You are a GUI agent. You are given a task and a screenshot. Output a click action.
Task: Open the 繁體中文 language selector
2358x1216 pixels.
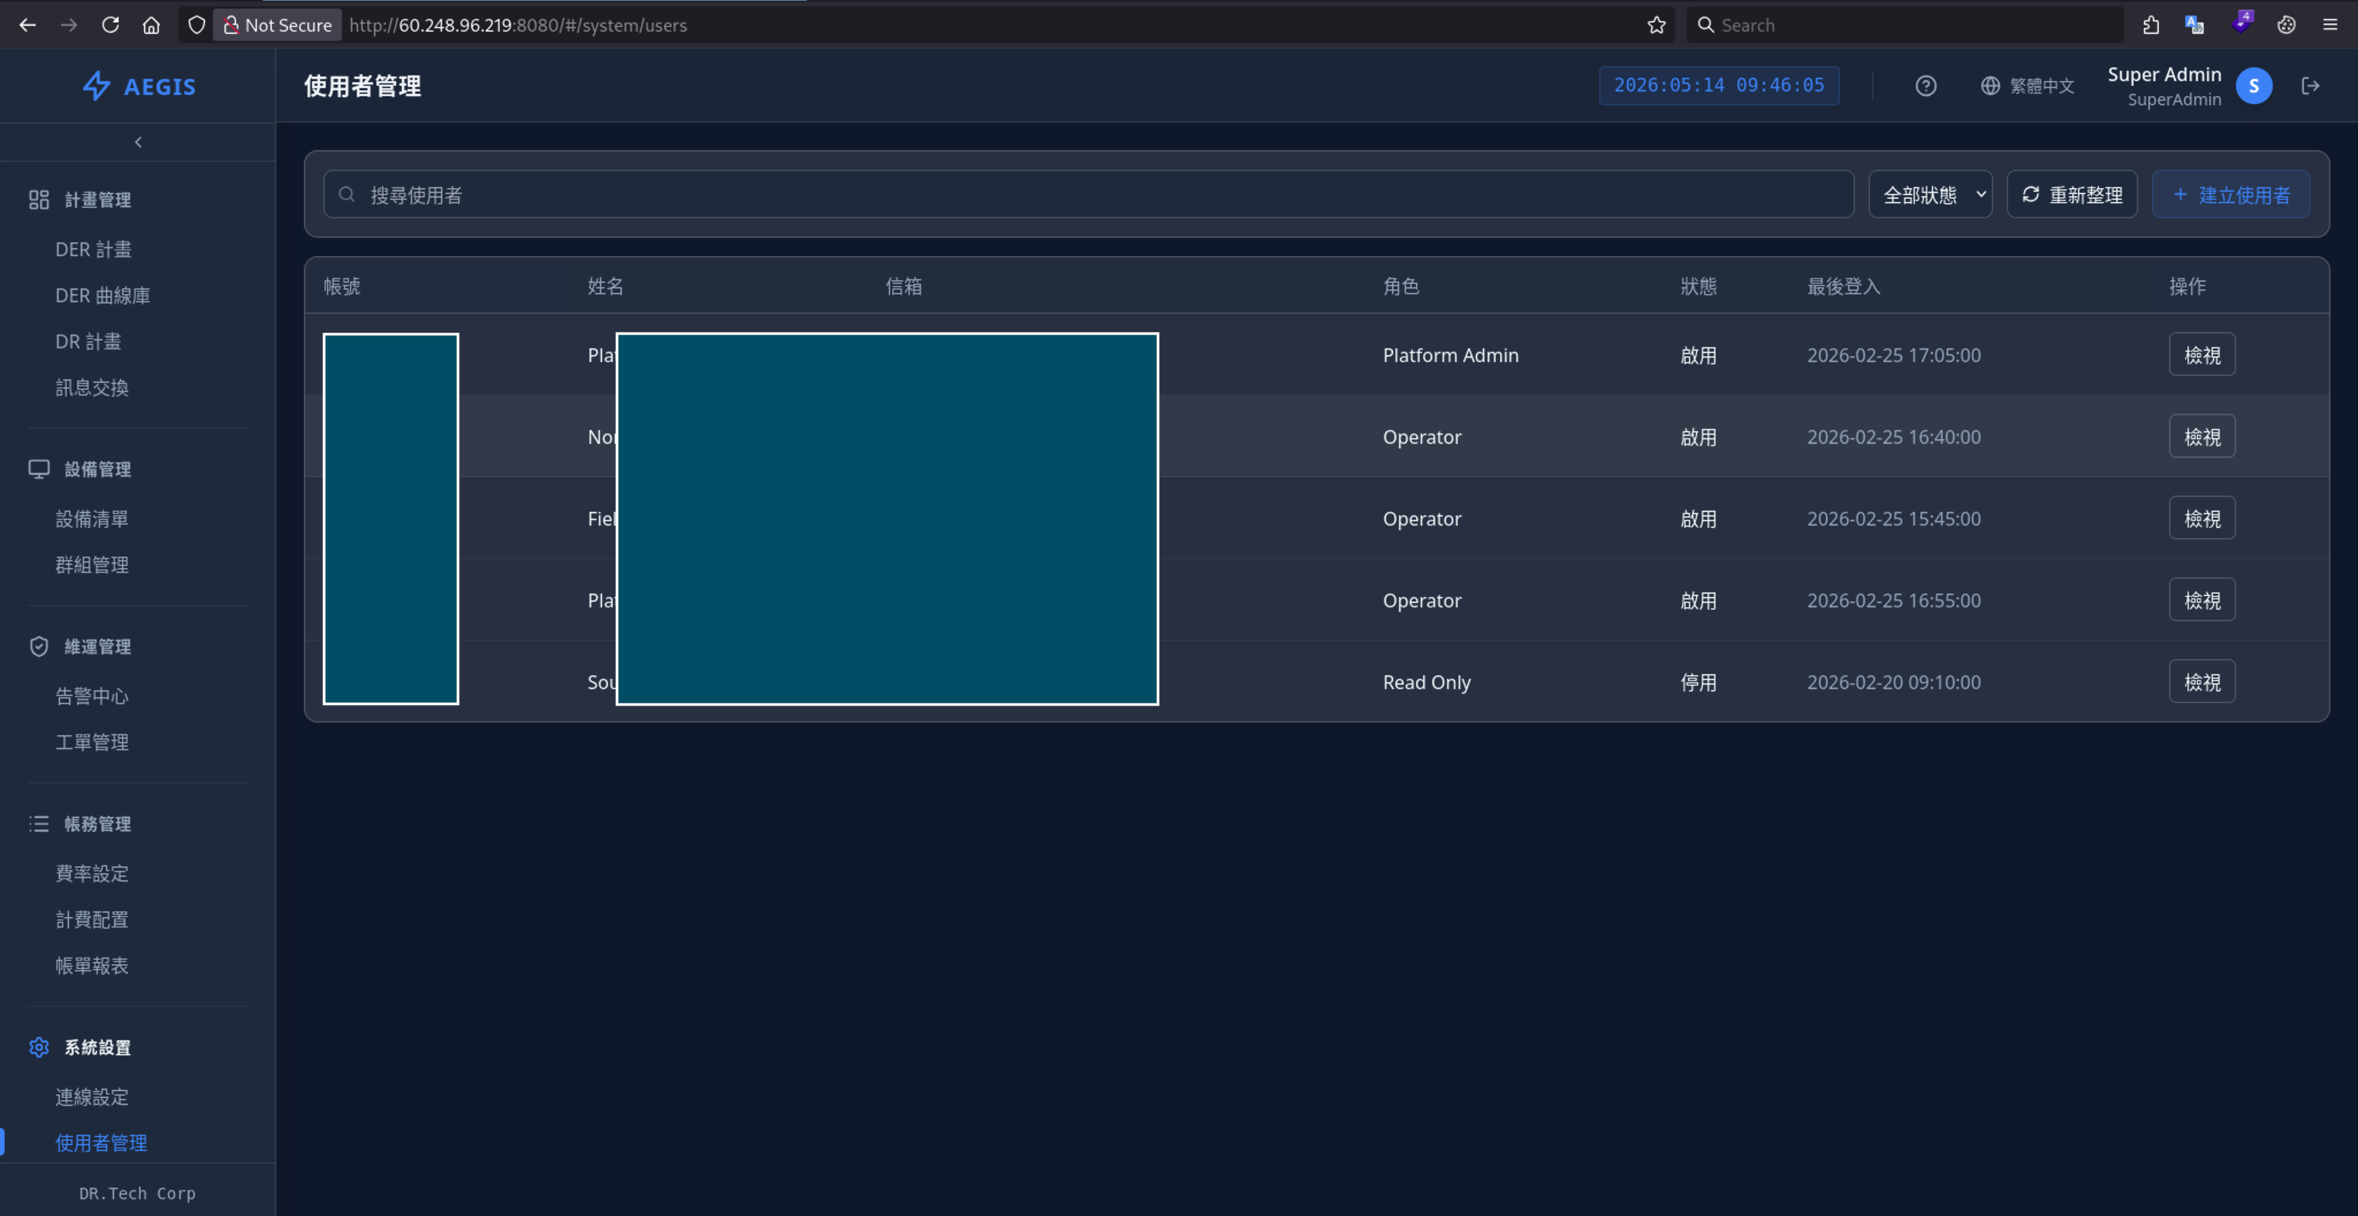click(x=2028, y=86)
